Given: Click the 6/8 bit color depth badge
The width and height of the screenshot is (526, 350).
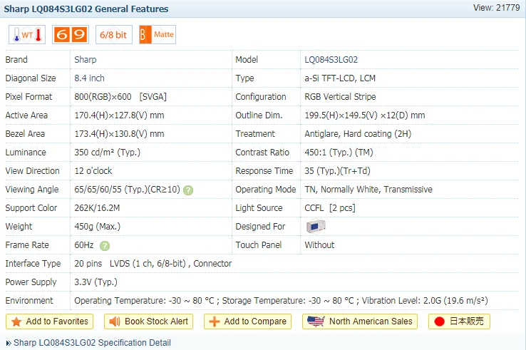Looking at the screenshot, I should click(x=114, y=34).
